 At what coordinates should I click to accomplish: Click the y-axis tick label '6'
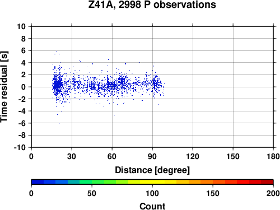24,50
